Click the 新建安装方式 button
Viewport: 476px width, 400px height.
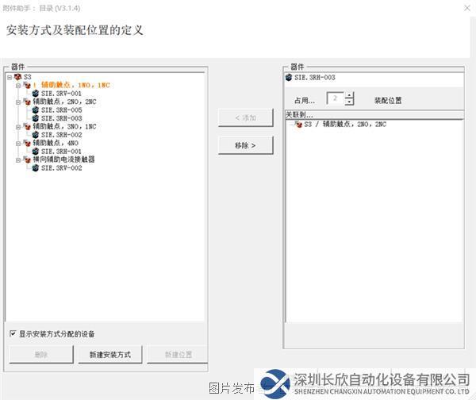[x=109, y=354]
